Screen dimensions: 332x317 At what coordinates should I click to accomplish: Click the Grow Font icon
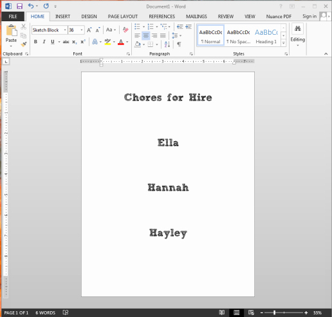click(89, 30)
